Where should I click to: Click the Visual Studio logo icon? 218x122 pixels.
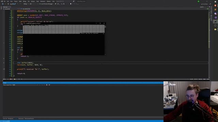2,1
